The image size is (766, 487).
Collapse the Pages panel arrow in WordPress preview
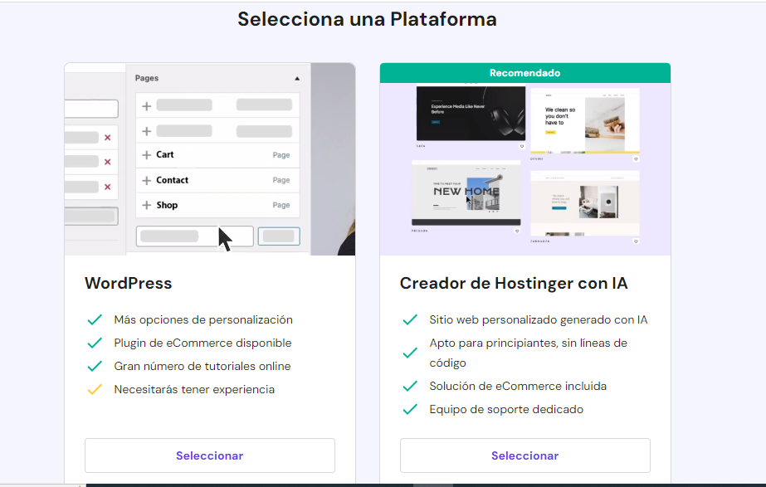coord(297,78)
